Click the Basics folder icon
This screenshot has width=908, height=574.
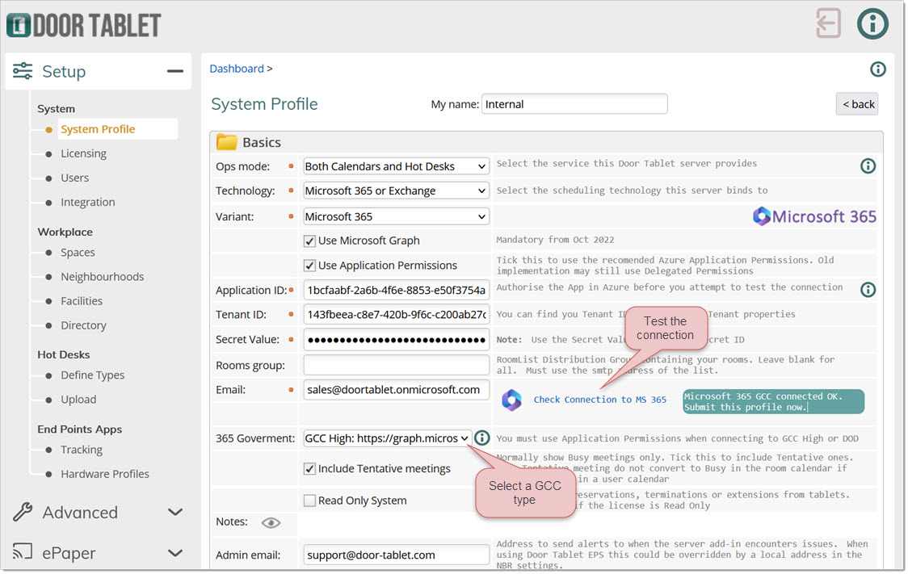[x=226, y=142]
